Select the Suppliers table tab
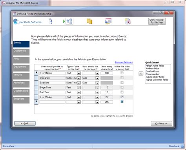This screenshot has width=186, height=150. [21, 100]
